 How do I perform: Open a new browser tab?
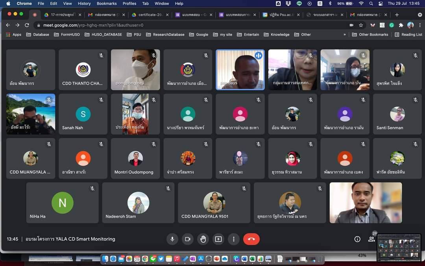click(x=397, y=15)
